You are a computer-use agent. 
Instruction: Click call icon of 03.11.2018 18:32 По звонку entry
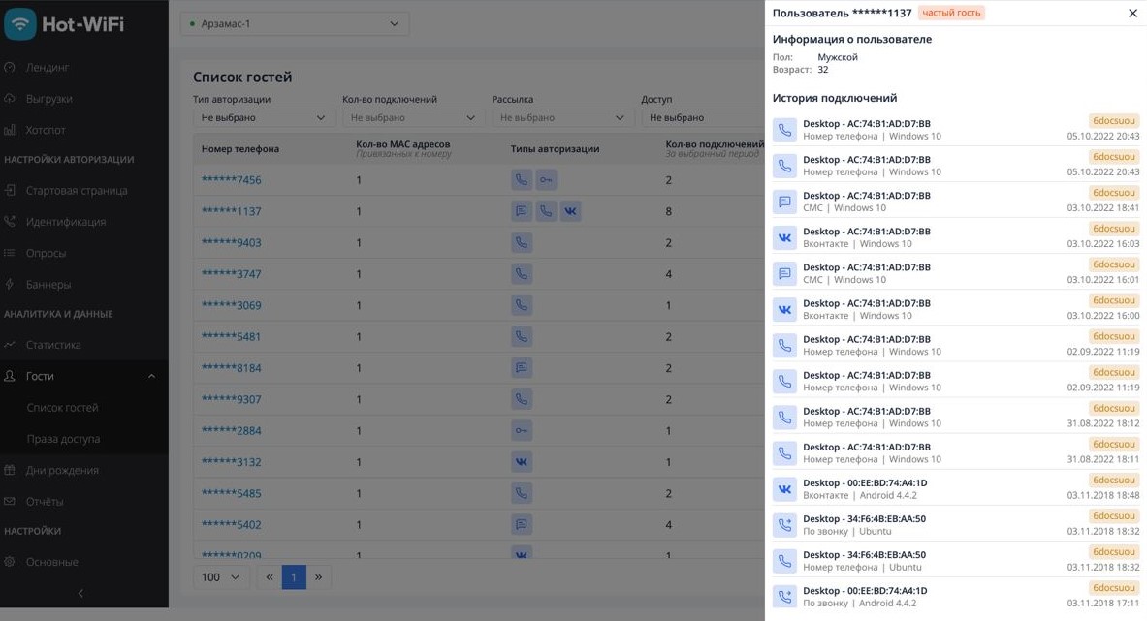[785, 525]
